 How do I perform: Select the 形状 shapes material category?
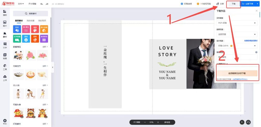pos(17,29)
